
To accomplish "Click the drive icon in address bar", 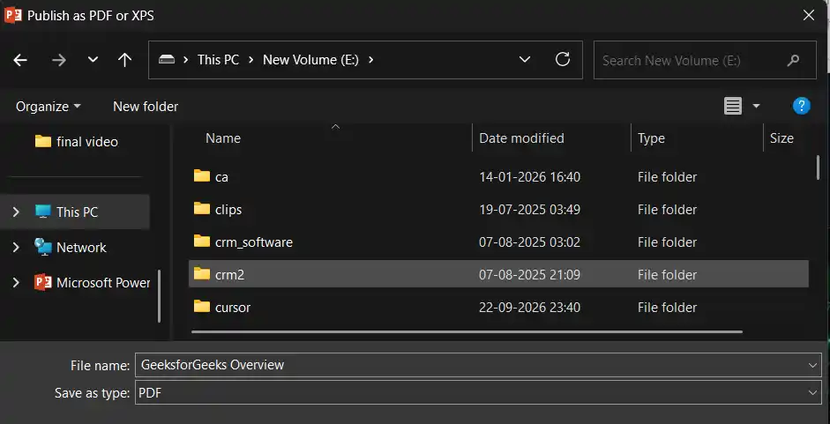I will tap(167, 60).
